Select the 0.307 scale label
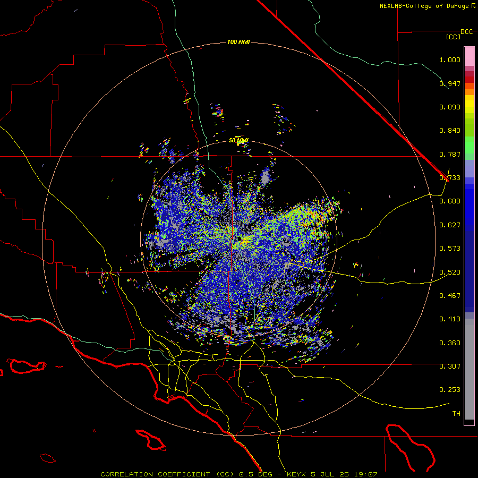 [450, 366]
